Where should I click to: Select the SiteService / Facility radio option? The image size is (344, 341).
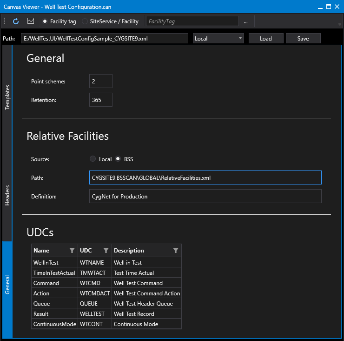[85, 21]
